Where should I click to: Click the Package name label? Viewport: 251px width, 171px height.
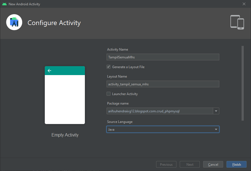click(x=118, y=103)
